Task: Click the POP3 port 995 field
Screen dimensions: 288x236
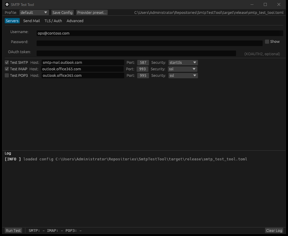Action: [x=143, y=76]
